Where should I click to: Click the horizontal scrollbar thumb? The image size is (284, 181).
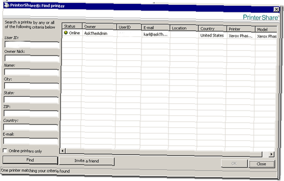coord(164,152)
